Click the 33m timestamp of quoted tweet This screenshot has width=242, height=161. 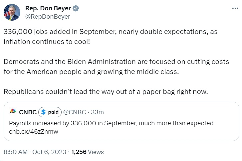pos(97,112)
